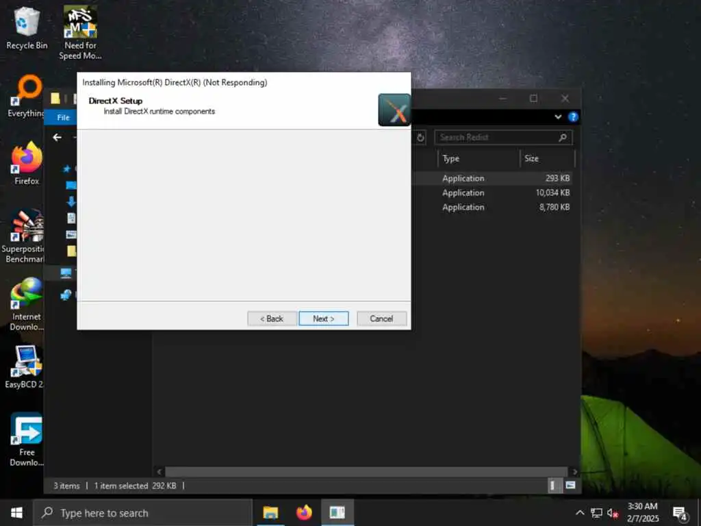Image resolution: width=701 pixels, height=526 pixels.
Task: Select the 10,034 KB Application row
Action: coord(492,192)
